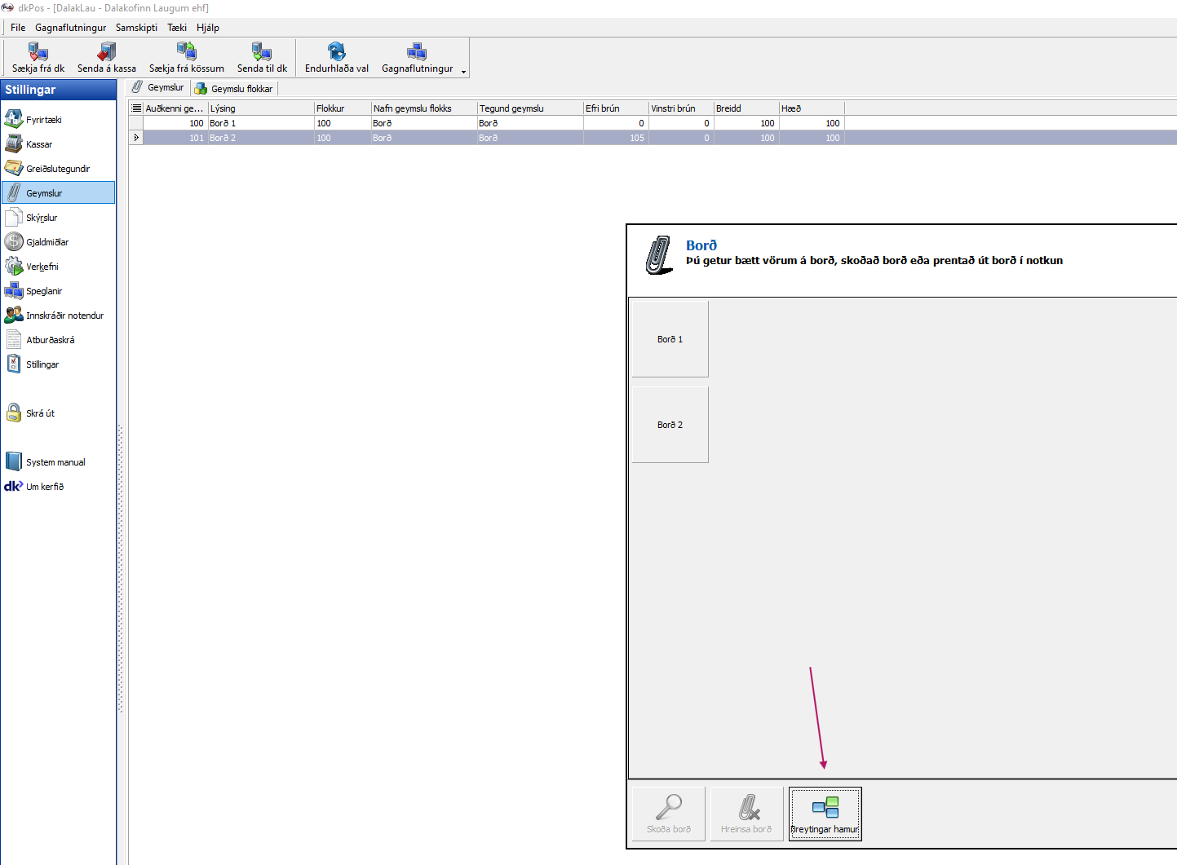This screenshot has height=865, width=1177.
Task: Open the Hjálp menu
Action: point(207,28)
